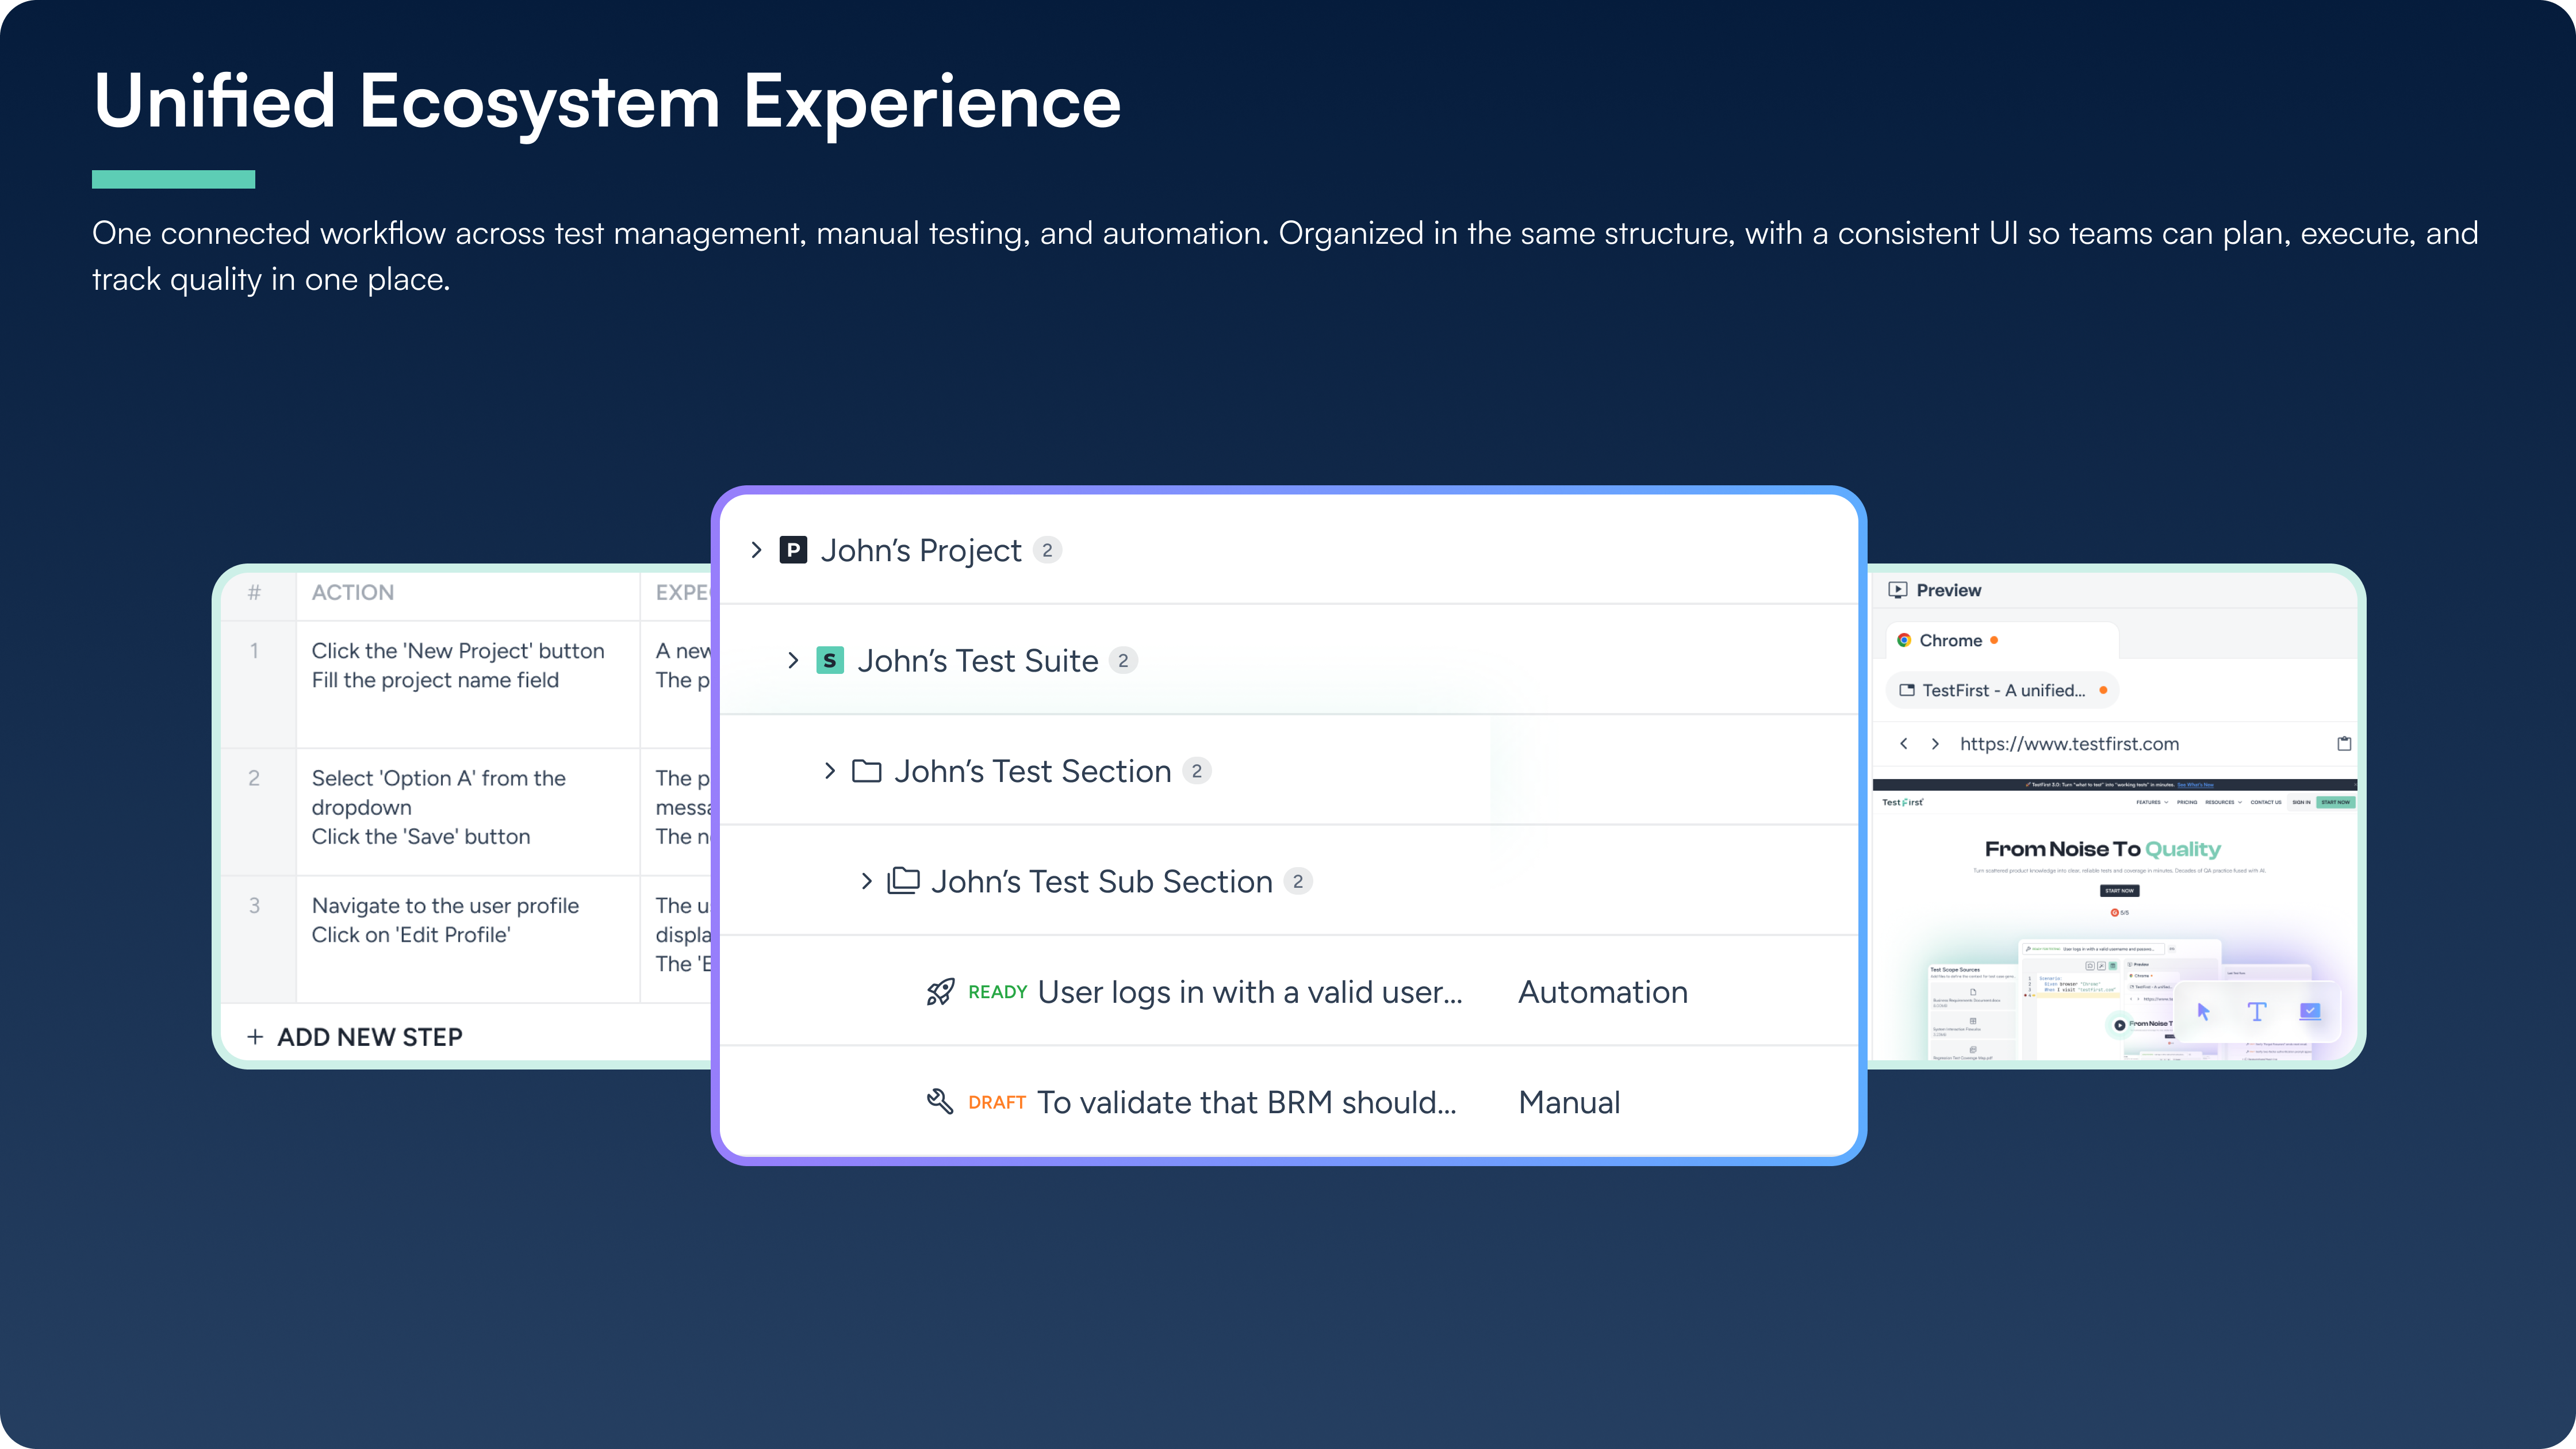The height and width of the screenshot is (1449, 2576).
Task: Click the clipboard icon beside URL
Action: pos(2343,743)
